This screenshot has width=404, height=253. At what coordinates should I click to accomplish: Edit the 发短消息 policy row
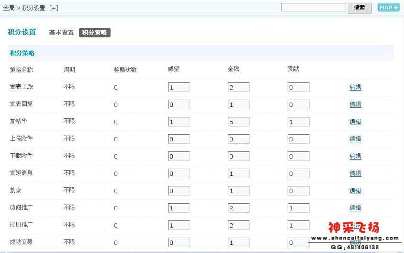click(x=355, y=173)
